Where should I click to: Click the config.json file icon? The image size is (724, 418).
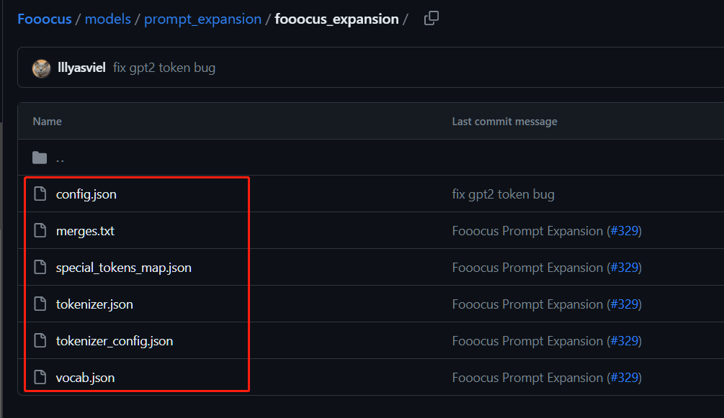coord(40,194)
